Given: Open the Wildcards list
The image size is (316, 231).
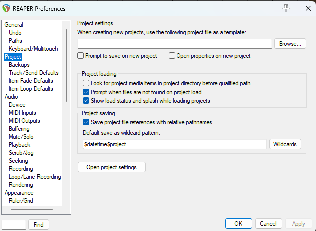Looking at the screenshot, I should pos(285,144).
